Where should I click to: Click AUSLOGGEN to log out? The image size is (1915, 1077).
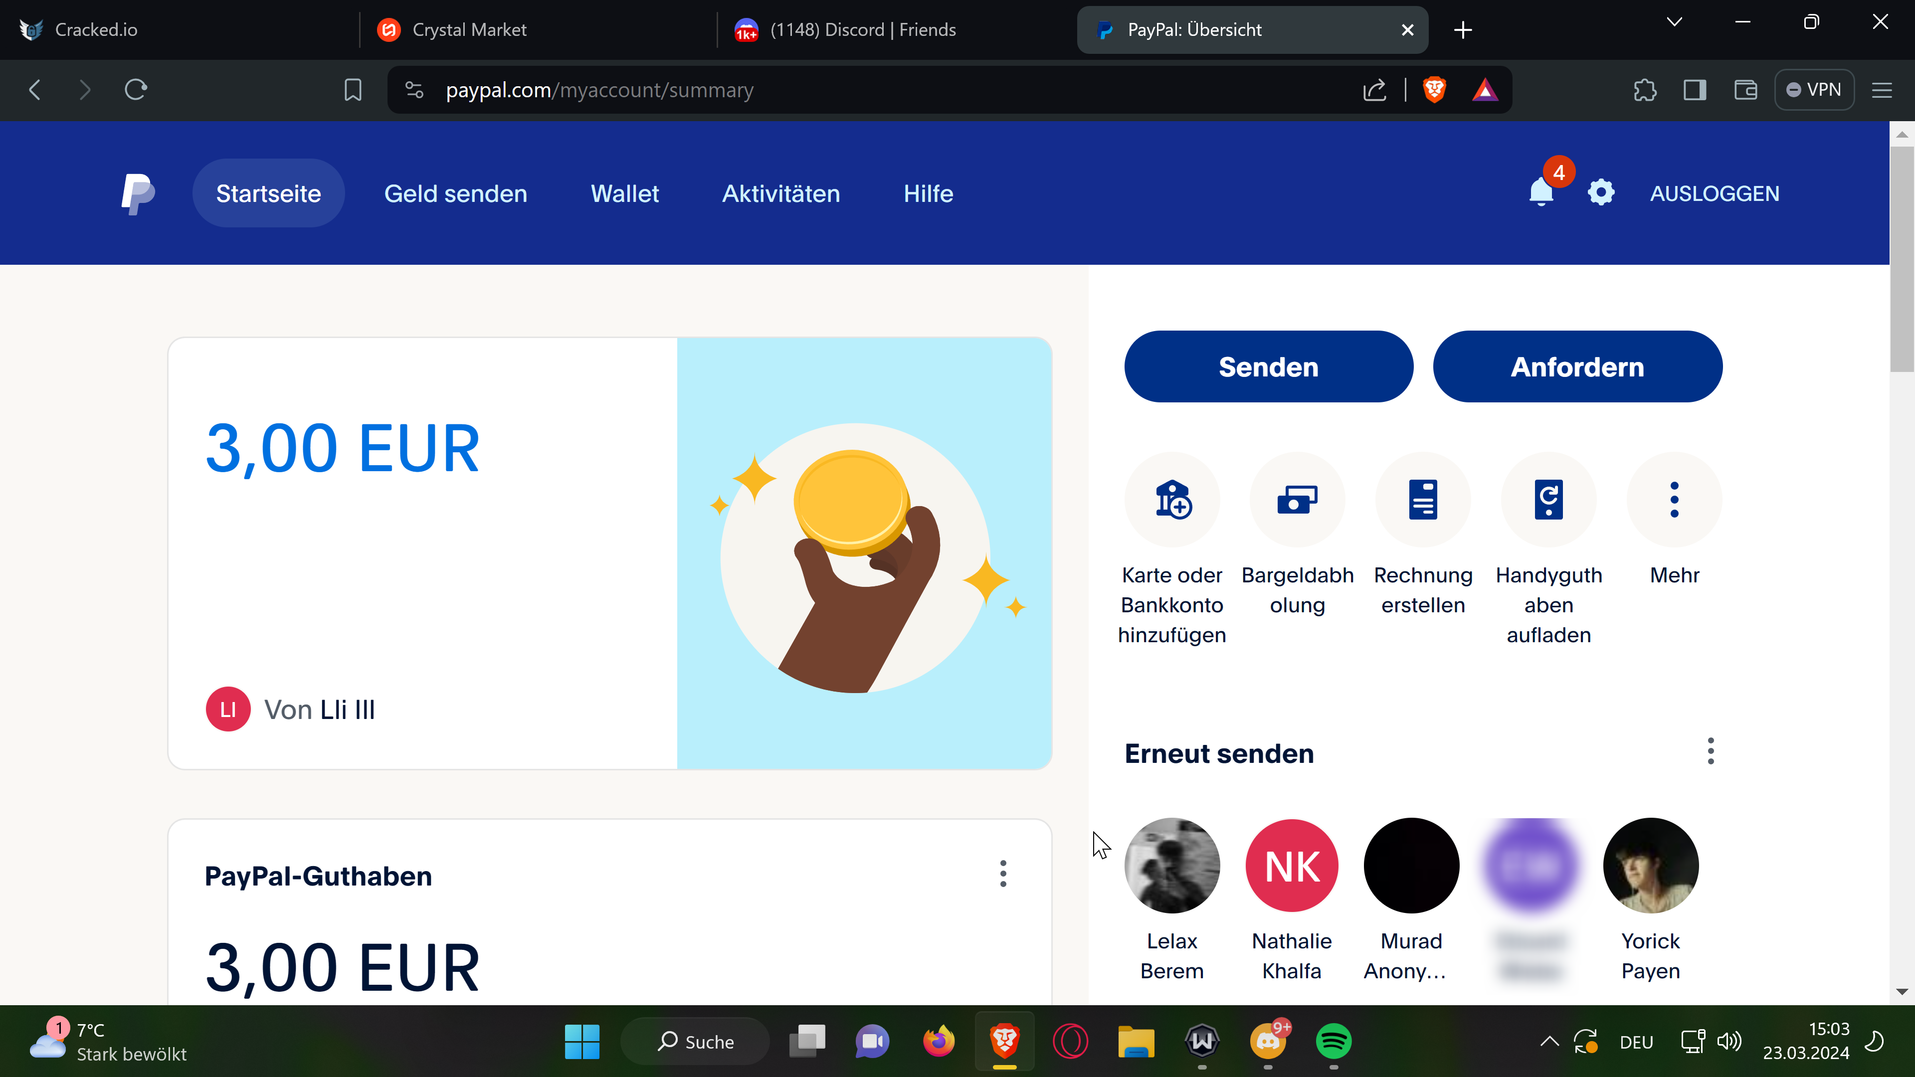(1715, 193)
